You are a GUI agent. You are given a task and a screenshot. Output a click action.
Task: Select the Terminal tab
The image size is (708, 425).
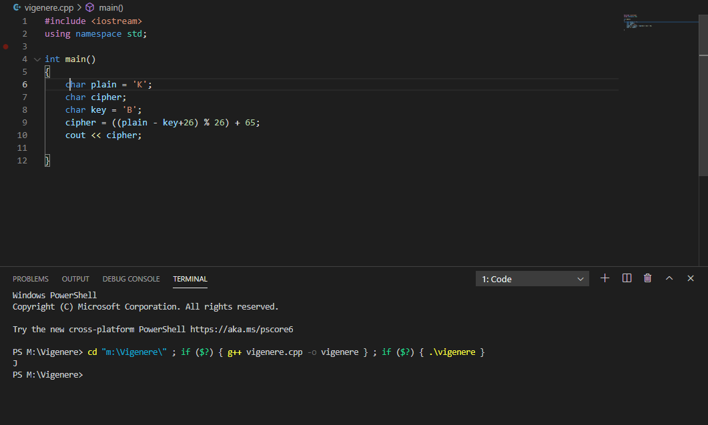click(x=190, y=279)
